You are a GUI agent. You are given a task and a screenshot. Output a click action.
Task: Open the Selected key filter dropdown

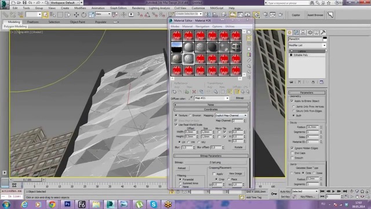305,191
